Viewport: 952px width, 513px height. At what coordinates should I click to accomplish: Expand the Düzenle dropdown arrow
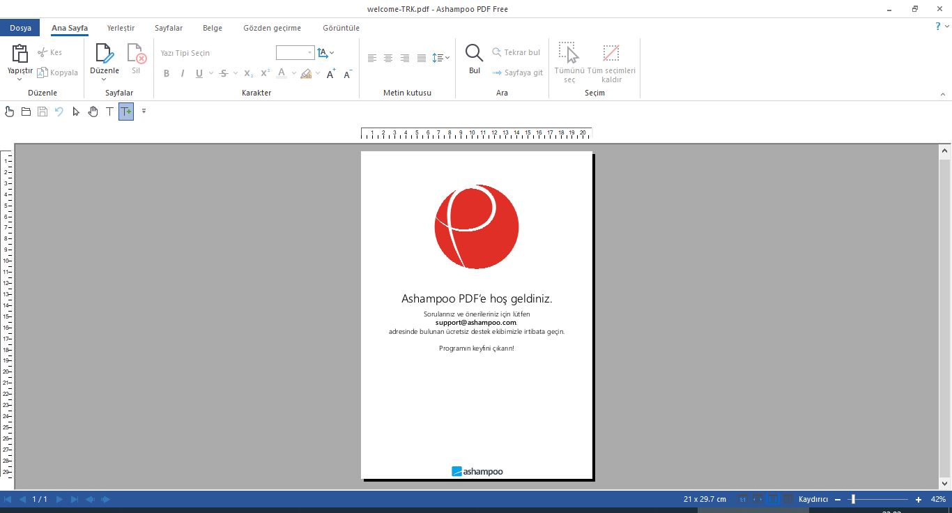click(104, 79)
